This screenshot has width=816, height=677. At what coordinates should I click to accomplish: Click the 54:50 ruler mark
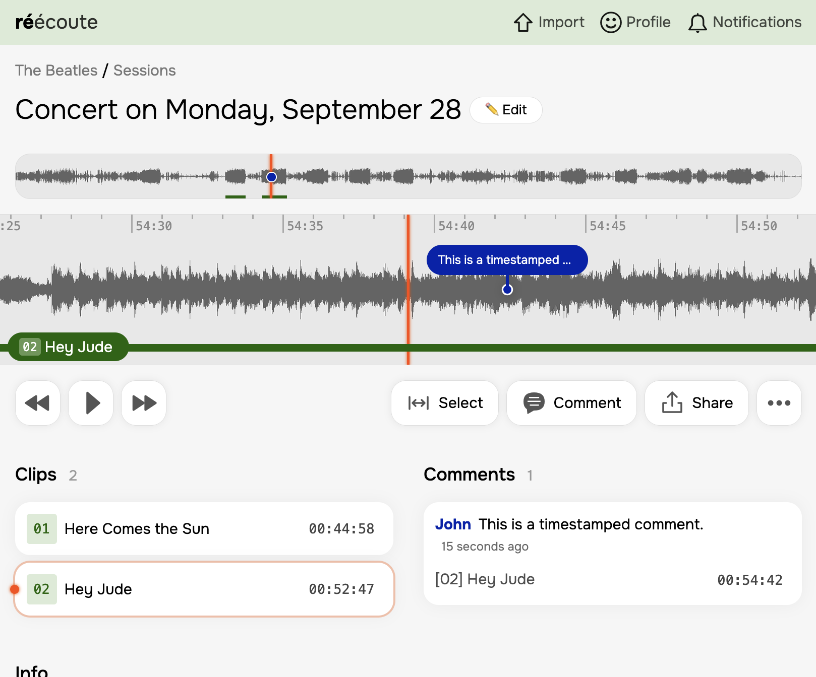(759, 226)
